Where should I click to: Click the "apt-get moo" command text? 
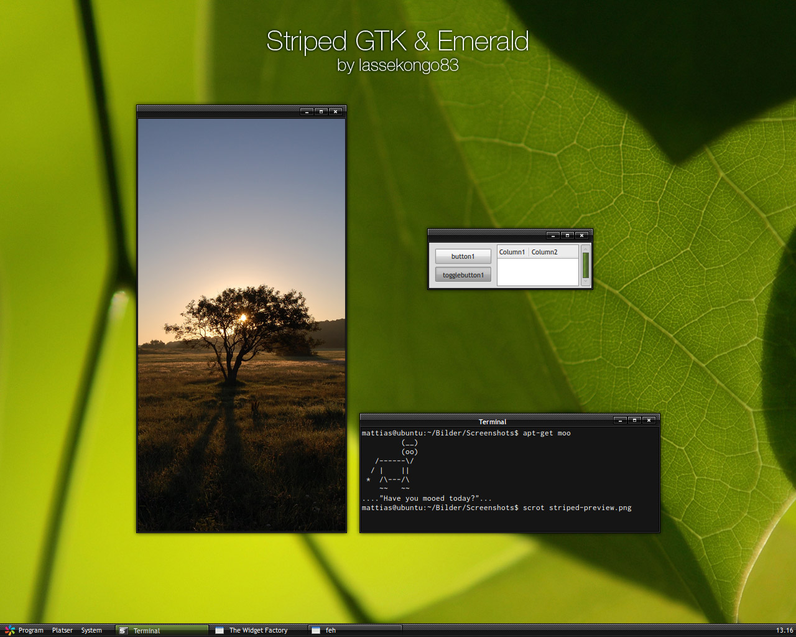pos(547,433)
